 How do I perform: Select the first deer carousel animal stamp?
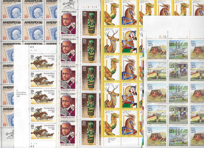tap(111, 40)
